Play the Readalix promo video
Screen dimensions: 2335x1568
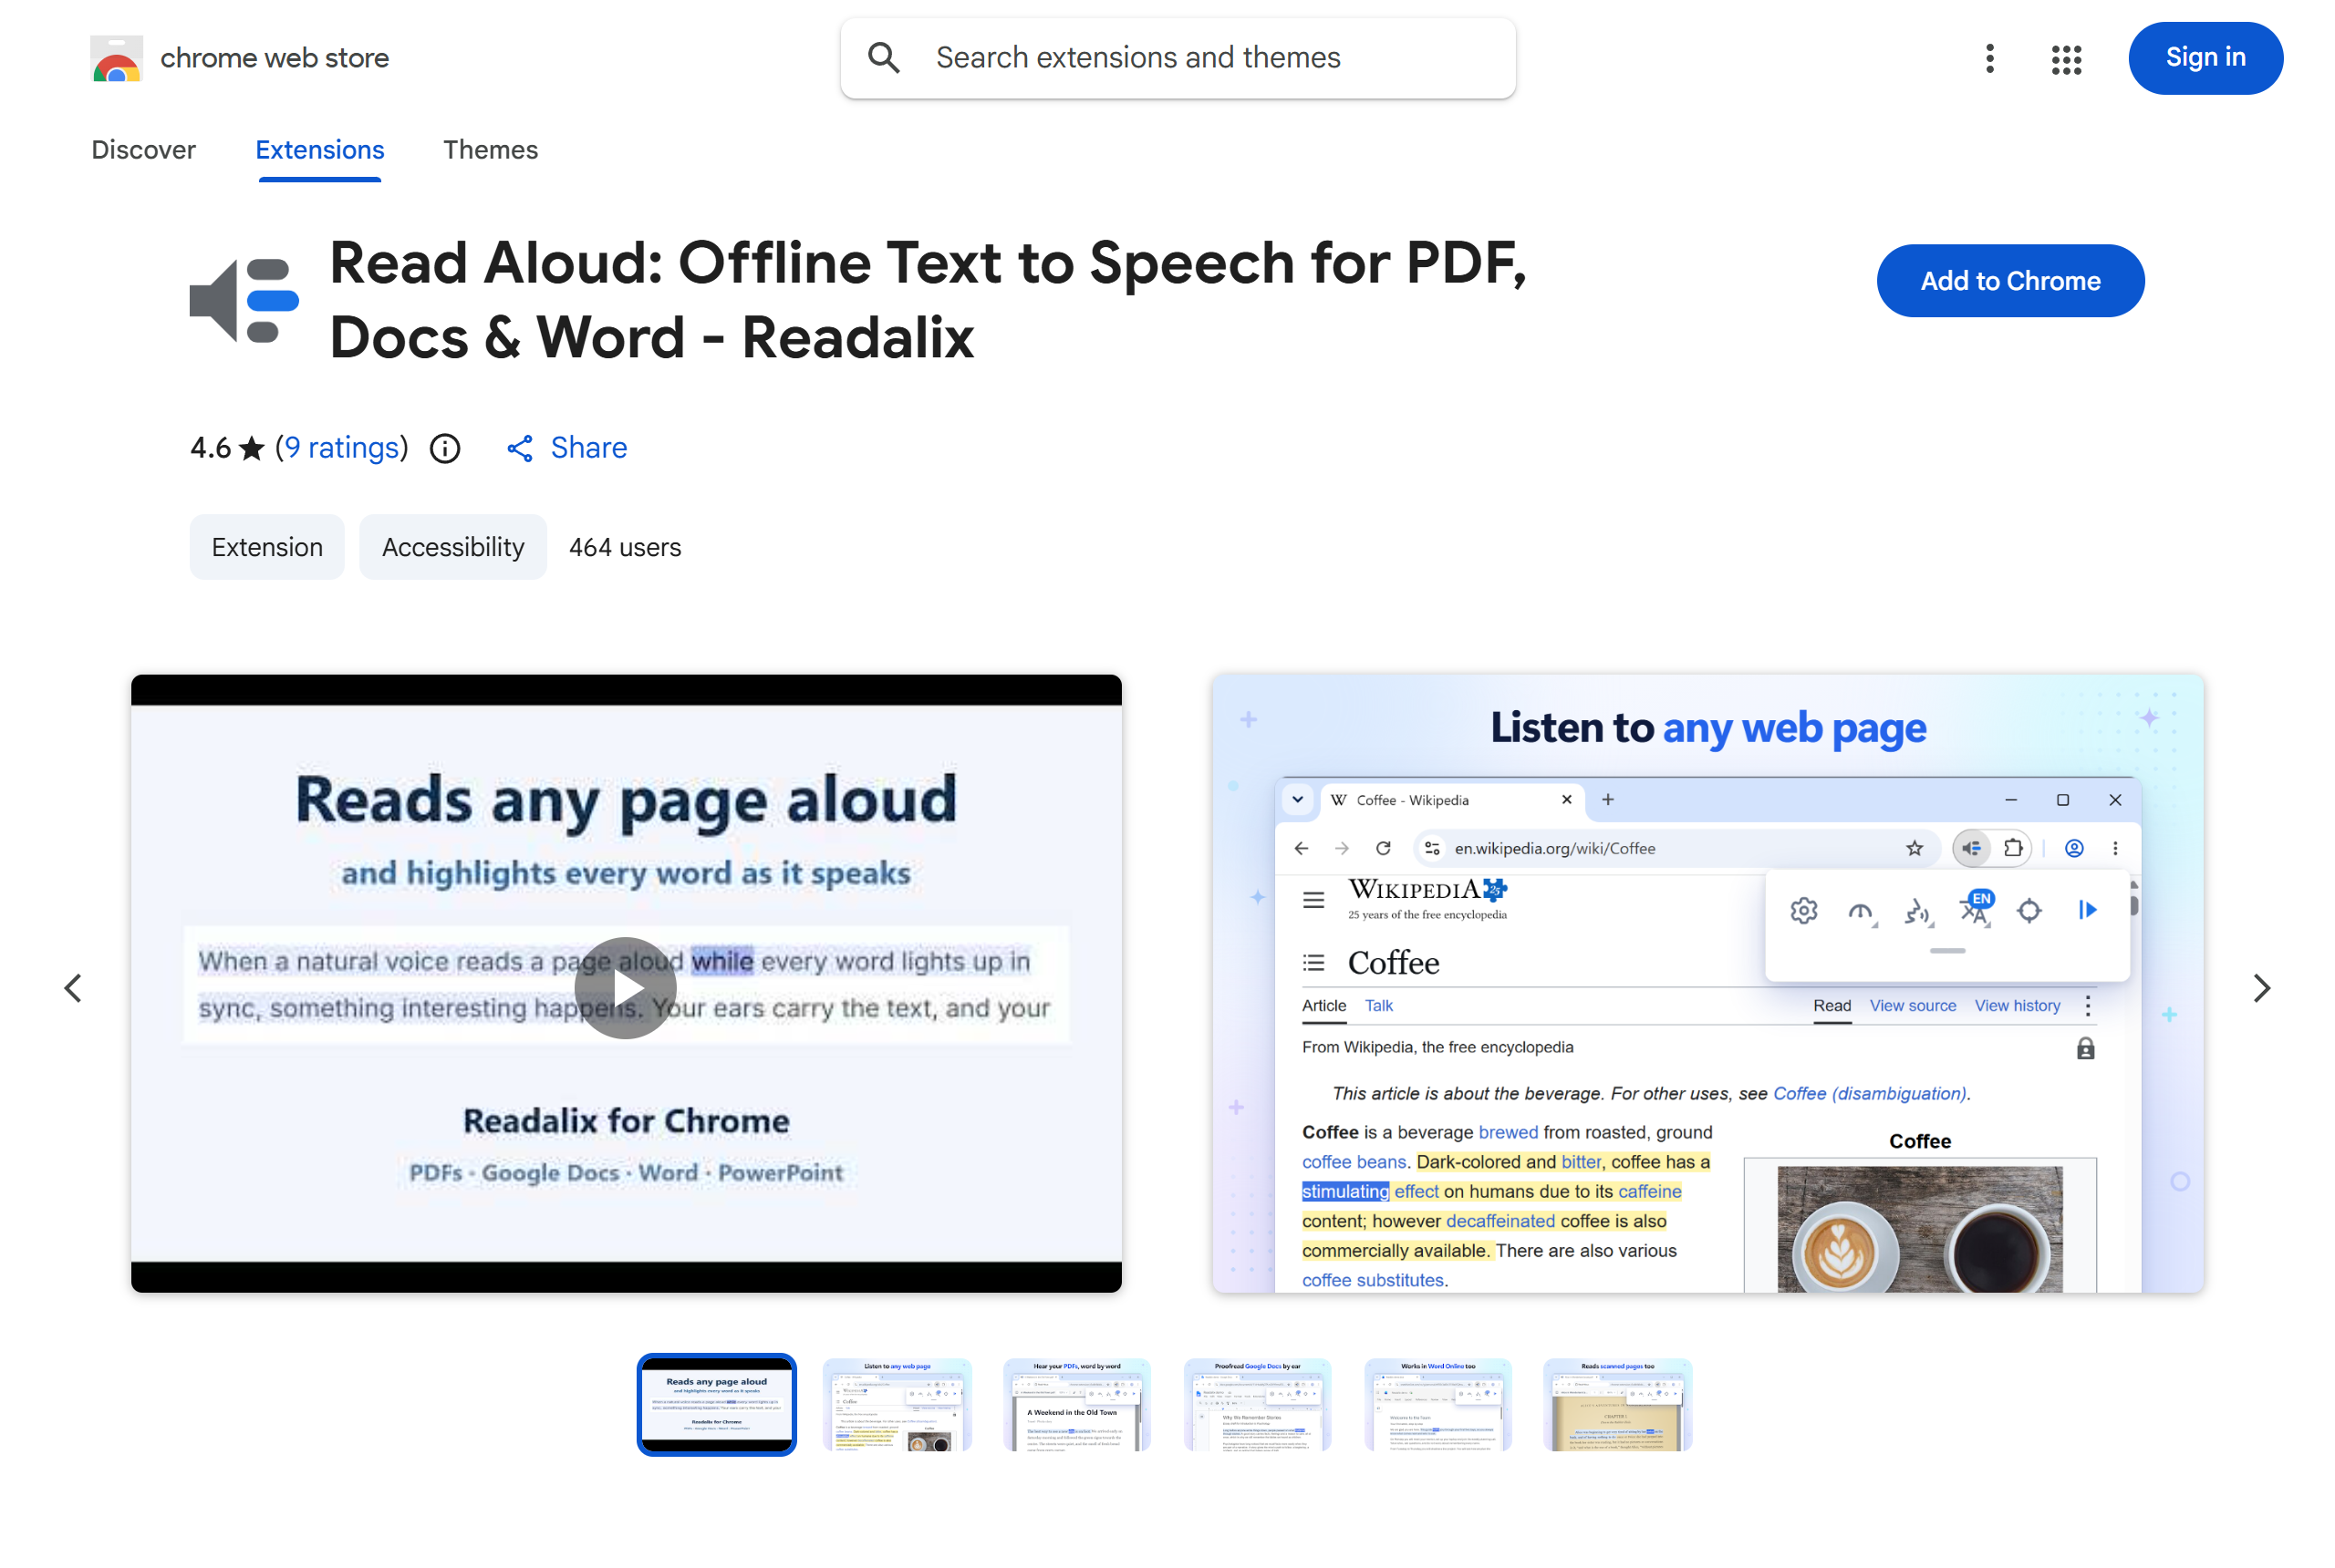click(x=626, y=988)
